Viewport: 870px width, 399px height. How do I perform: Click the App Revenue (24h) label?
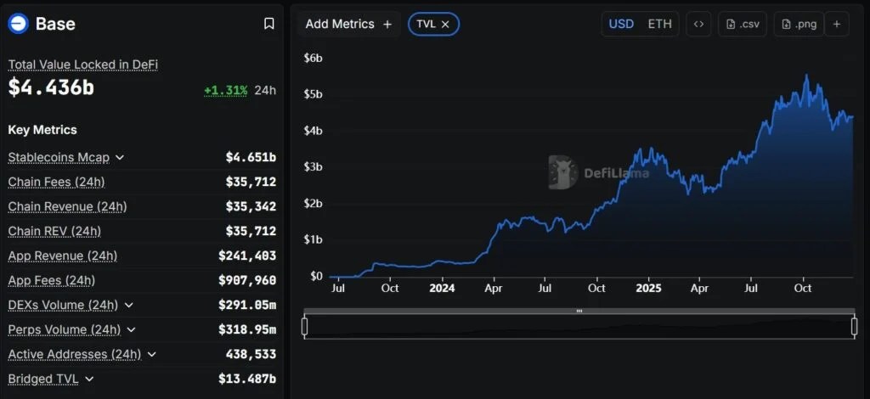coord(62,256)
